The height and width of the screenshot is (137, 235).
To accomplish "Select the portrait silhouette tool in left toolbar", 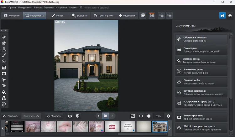I will point(4,98).
